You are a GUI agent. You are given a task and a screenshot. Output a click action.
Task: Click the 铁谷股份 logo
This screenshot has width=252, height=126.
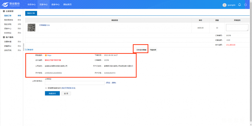(x=11, y=5)
